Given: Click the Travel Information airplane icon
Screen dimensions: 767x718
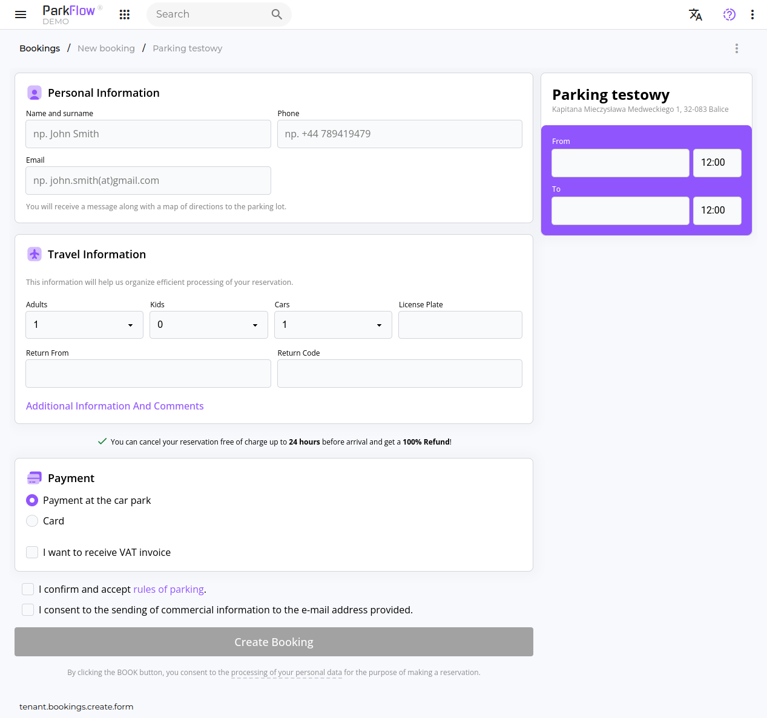Looking at the screenshot, I should [35, 254].
